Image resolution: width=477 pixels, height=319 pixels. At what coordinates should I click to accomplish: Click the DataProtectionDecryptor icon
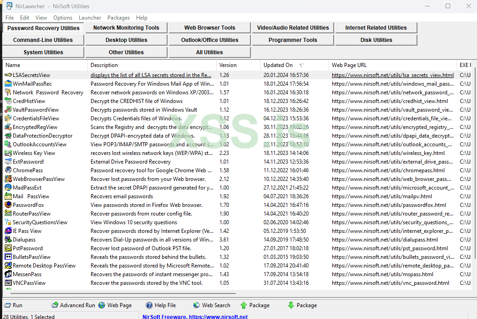pyautogui.click(x=8, y=136)
